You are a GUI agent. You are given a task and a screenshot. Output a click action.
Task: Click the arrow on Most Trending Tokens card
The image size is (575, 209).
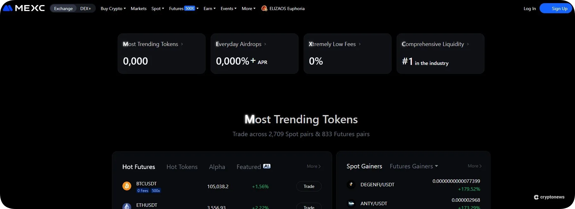pyautogui.click(x=182, y=44)
